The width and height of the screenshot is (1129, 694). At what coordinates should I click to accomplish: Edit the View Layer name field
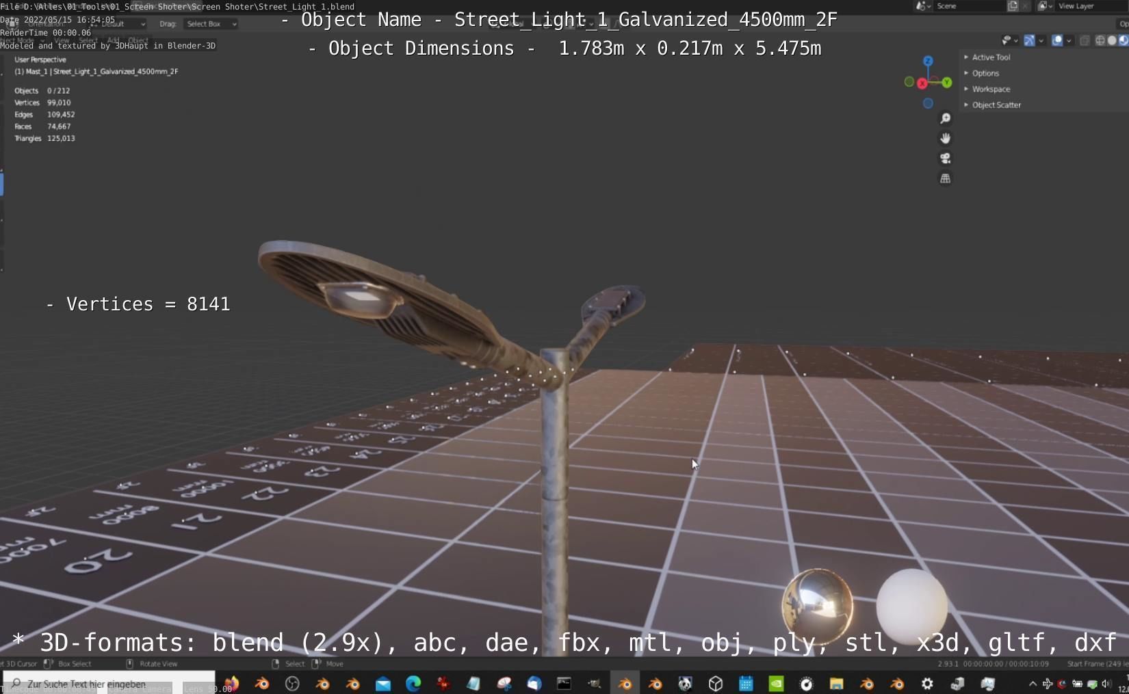click(x=1090, y=5)
